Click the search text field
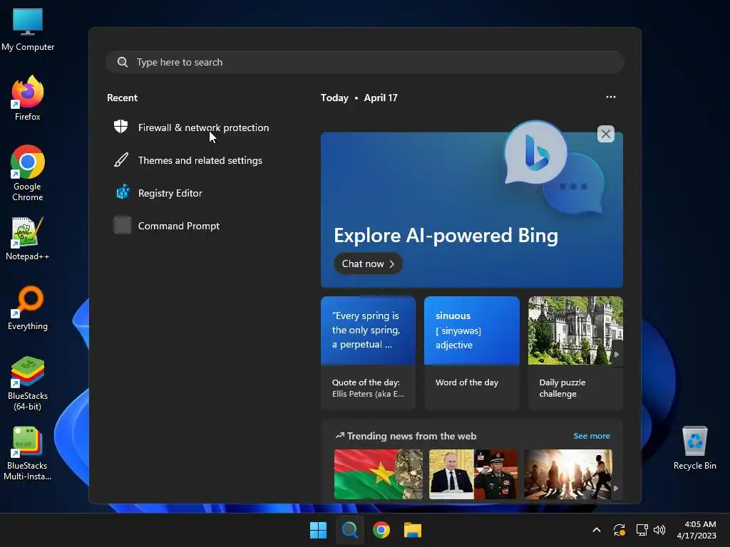 click(x=365, y=62)
